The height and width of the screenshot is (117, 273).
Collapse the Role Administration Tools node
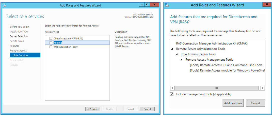[x=177, y=54]
